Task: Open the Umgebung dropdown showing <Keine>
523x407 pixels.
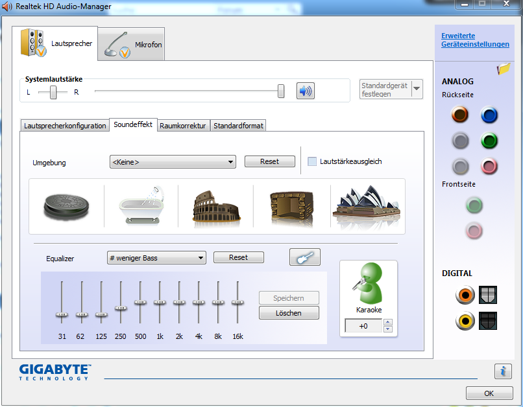Action: [173, 162]
